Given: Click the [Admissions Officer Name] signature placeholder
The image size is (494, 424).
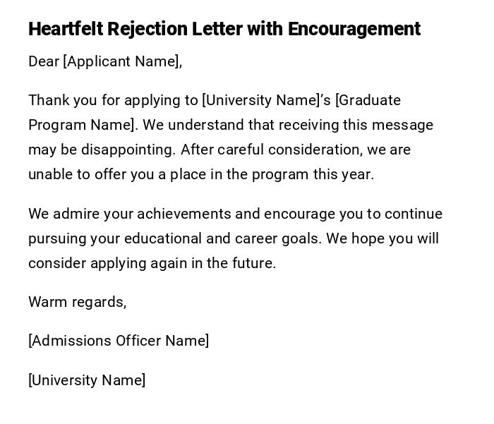Looking at the screenshot, I should [119, 341].
